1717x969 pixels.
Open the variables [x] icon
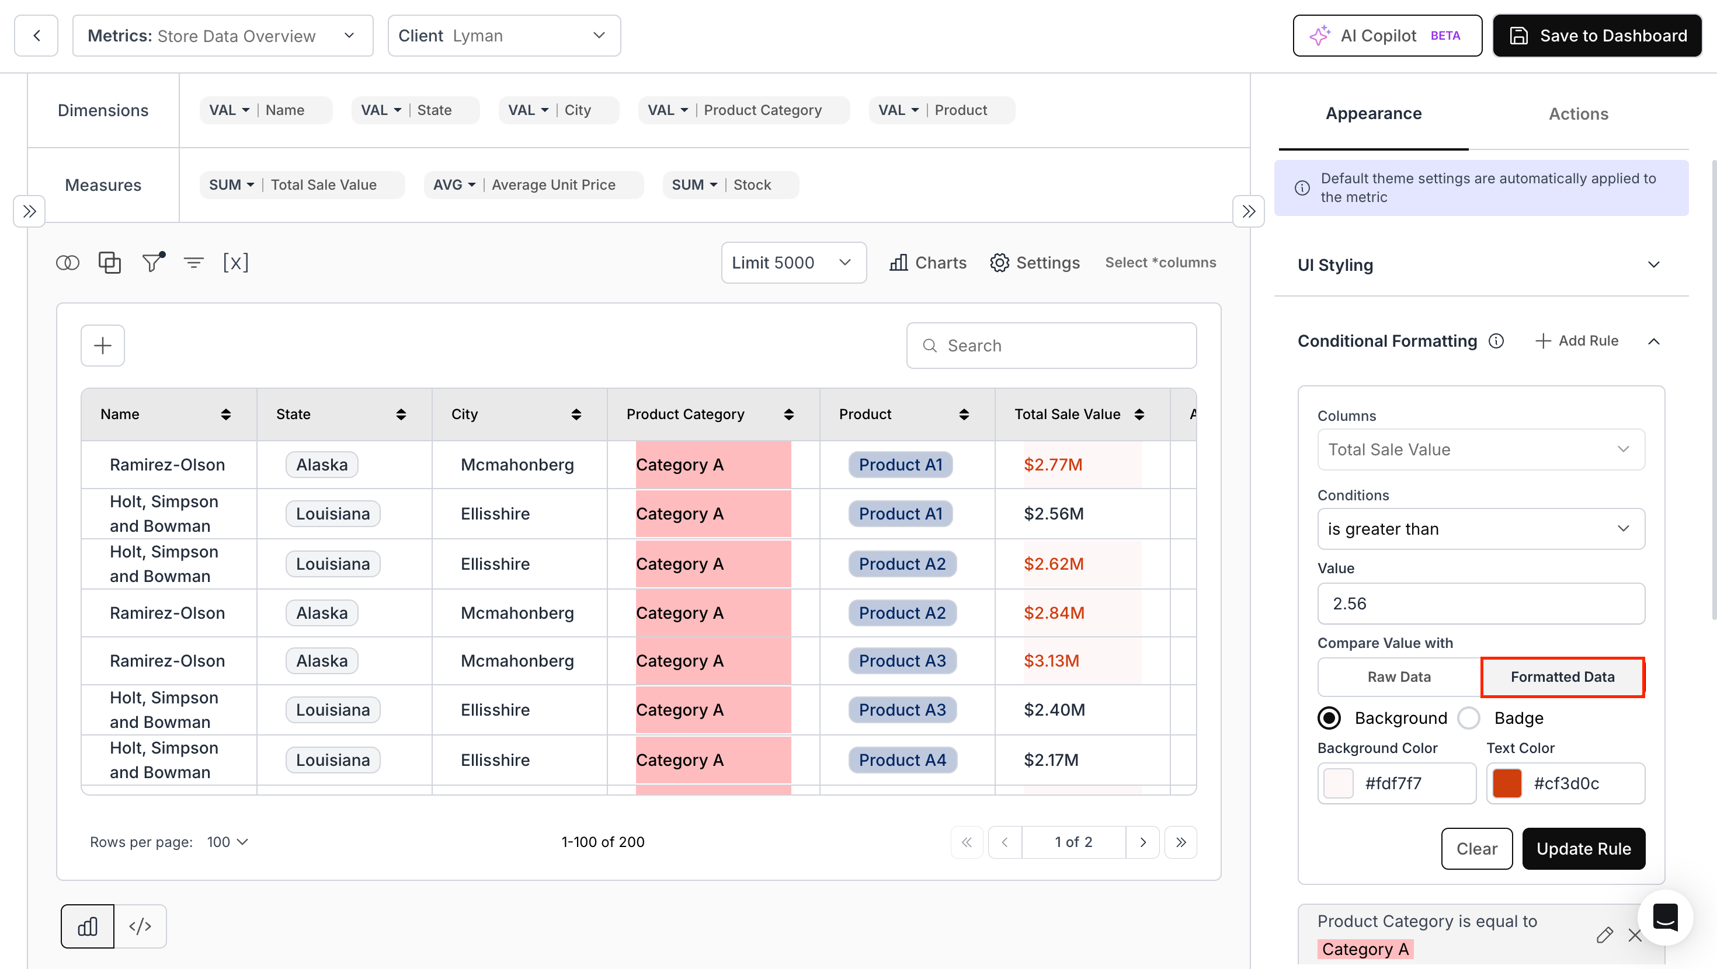click(x=236, y=263)
